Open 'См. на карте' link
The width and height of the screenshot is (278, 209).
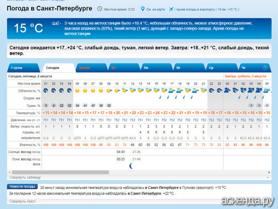point(155,9)
